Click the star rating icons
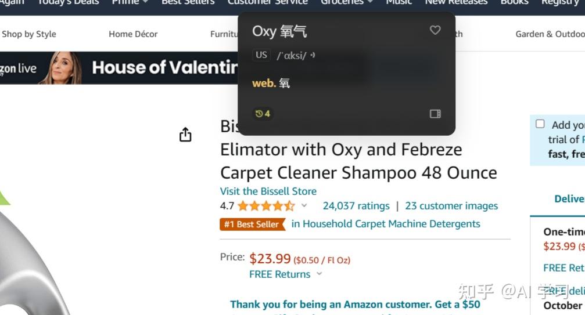This screenshot has width=585, height=315. coord(265,206)
